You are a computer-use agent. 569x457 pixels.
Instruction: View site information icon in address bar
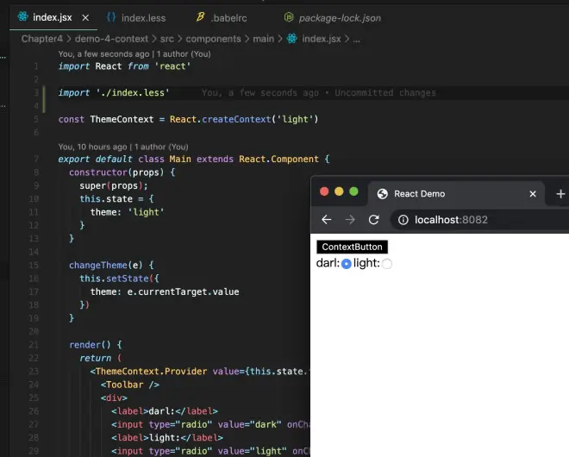pyautogui.click(x=403, y=220)
